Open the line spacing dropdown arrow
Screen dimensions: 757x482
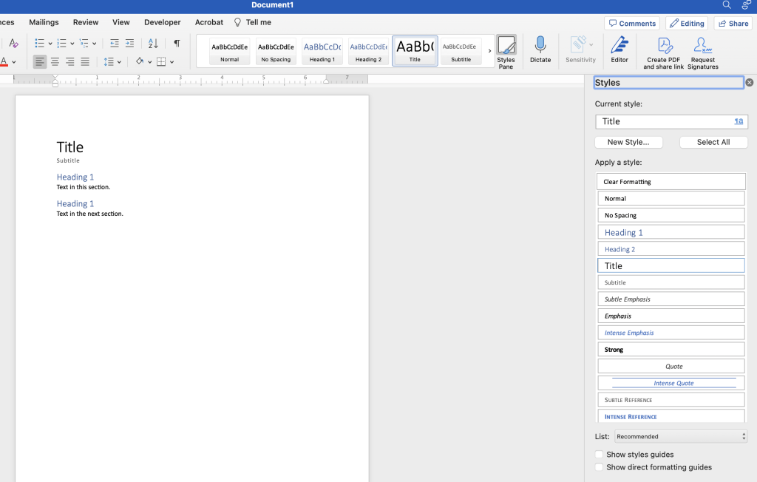point(119,62)
